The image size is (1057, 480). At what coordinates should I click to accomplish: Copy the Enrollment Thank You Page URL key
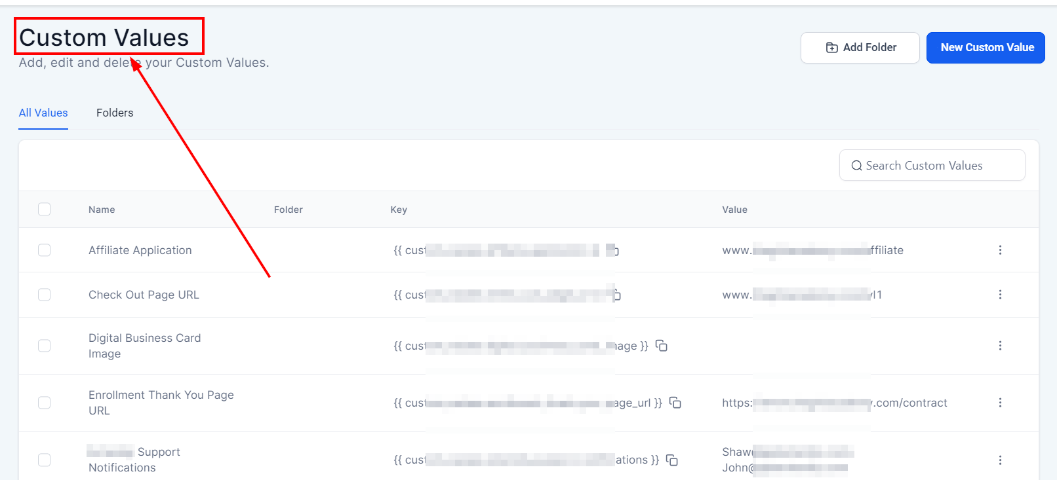675,403
